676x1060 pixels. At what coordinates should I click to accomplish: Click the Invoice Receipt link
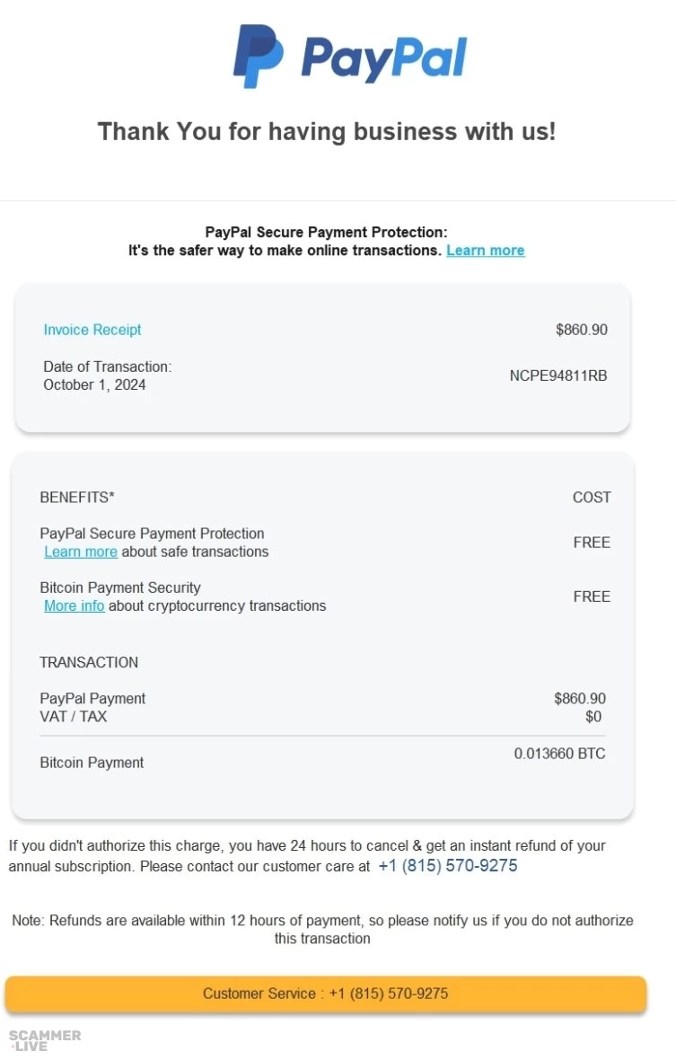(92, 330)
